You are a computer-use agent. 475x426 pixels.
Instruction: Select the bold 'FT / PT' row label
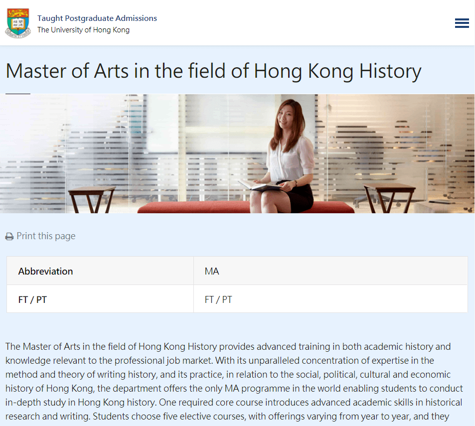32,300
